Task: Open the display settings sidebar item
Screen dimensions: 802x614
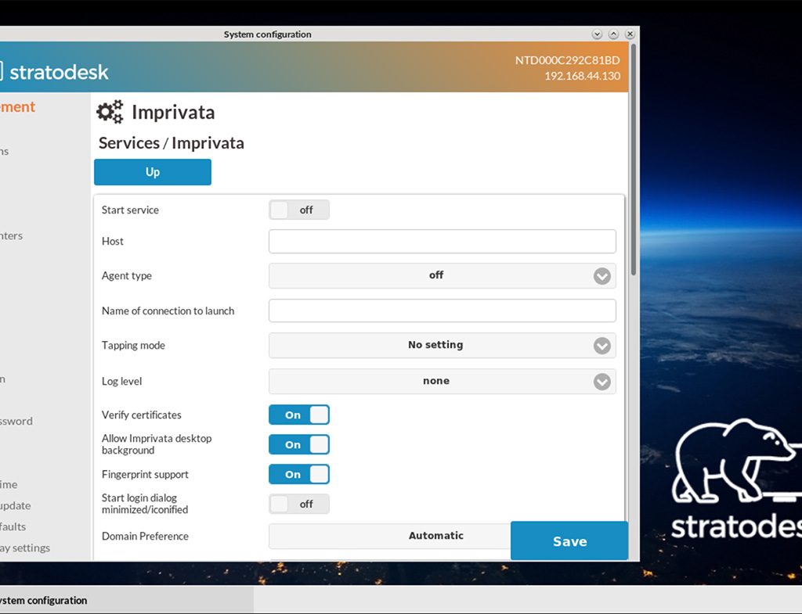Action: pyautogui.click(x=25, y=548)
